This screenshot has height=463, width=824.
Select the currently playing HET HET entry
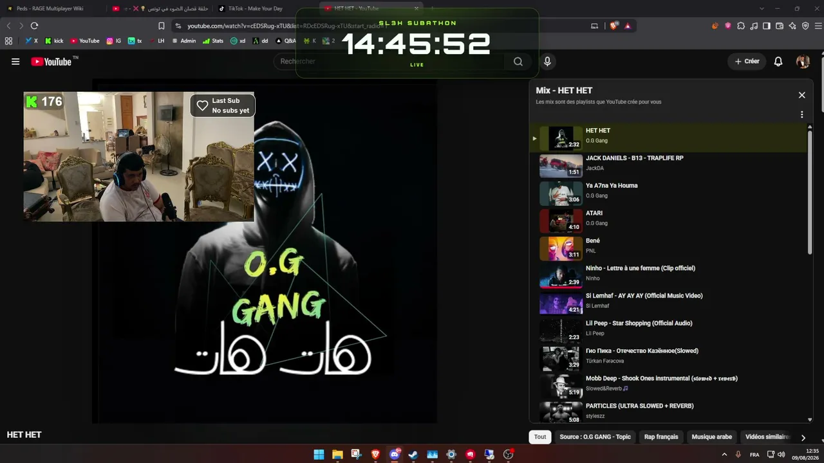click(x=669, y=138)
